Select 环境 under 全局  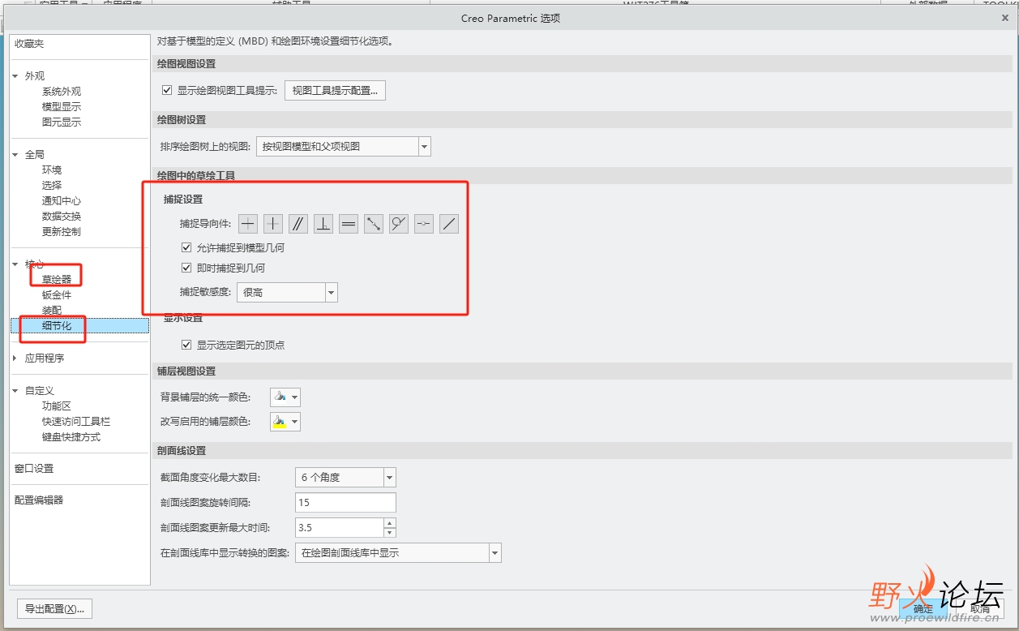(x=52, y=170)
